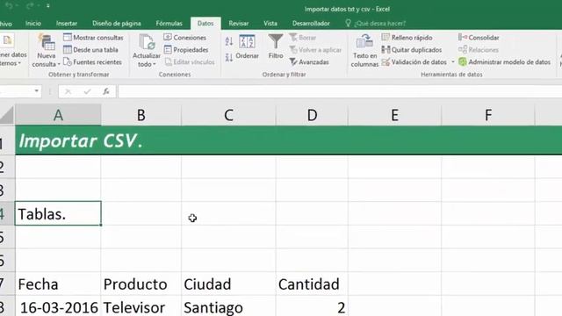The image size is (562, 316).
Task: Open Avanzadas filter options
Action: 309,62
